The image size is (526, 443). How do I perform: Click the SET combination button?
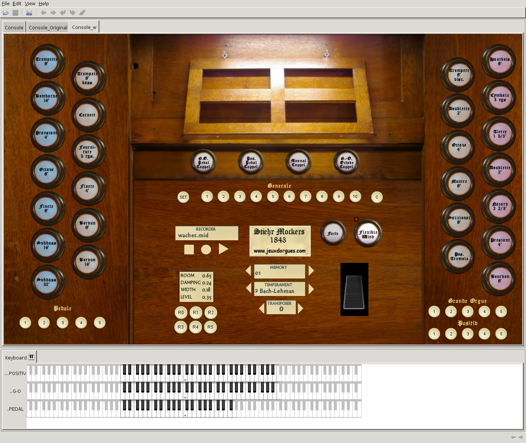coord(183,197)
